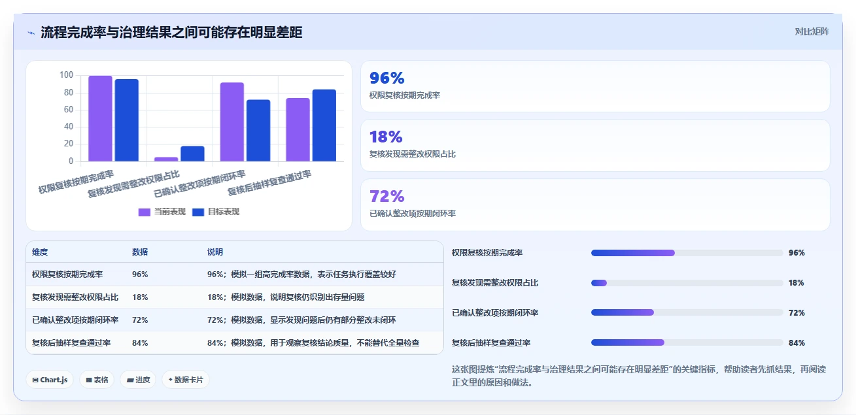Click the blue 目标表现 bar for 复核发现需整改权限占比

(x=192, y=154)
